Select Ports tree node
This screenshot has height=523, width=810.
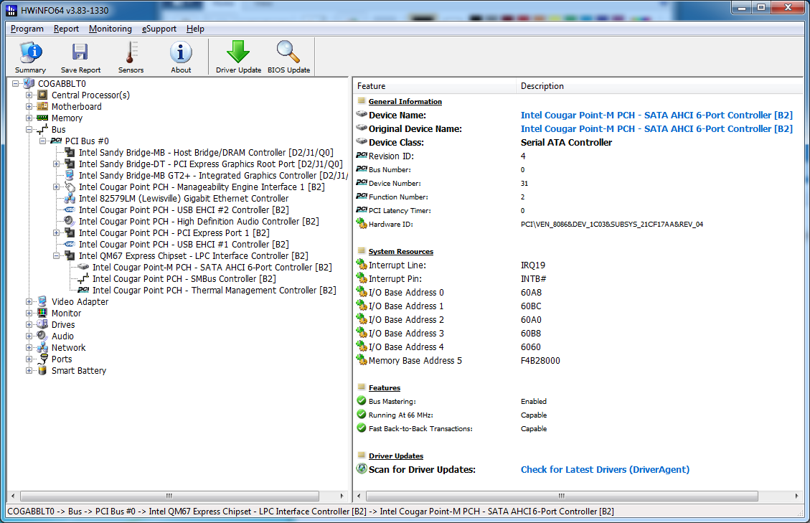(62, 359)
